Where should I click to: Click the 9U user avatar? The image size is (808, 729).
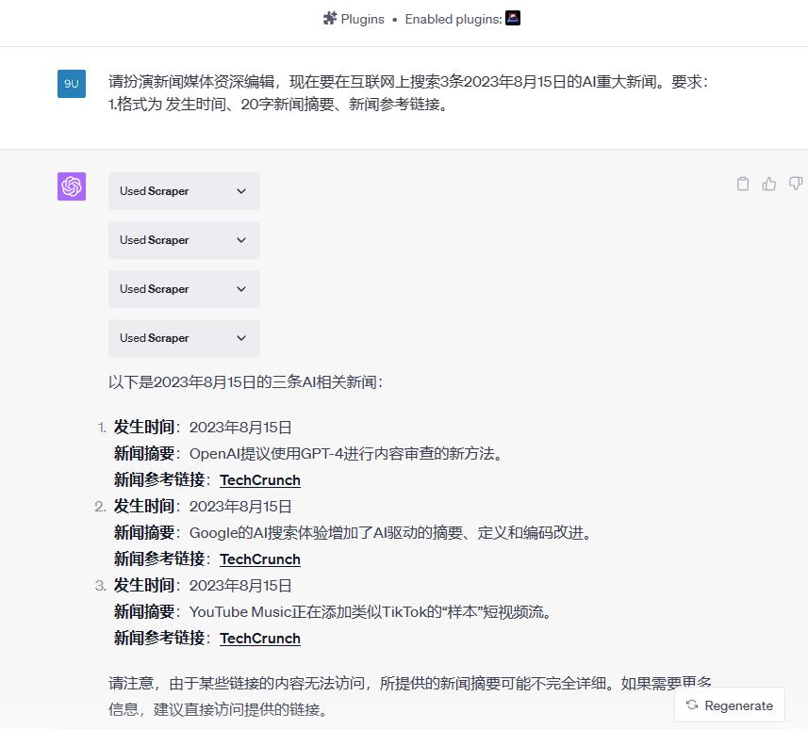(x=72, y=84)
